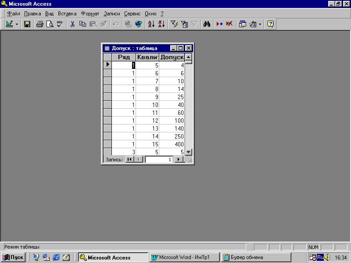This screenshot has height=263, width=351.
Task: Sort descending with the Я-A icon
Action: point(161,24)
